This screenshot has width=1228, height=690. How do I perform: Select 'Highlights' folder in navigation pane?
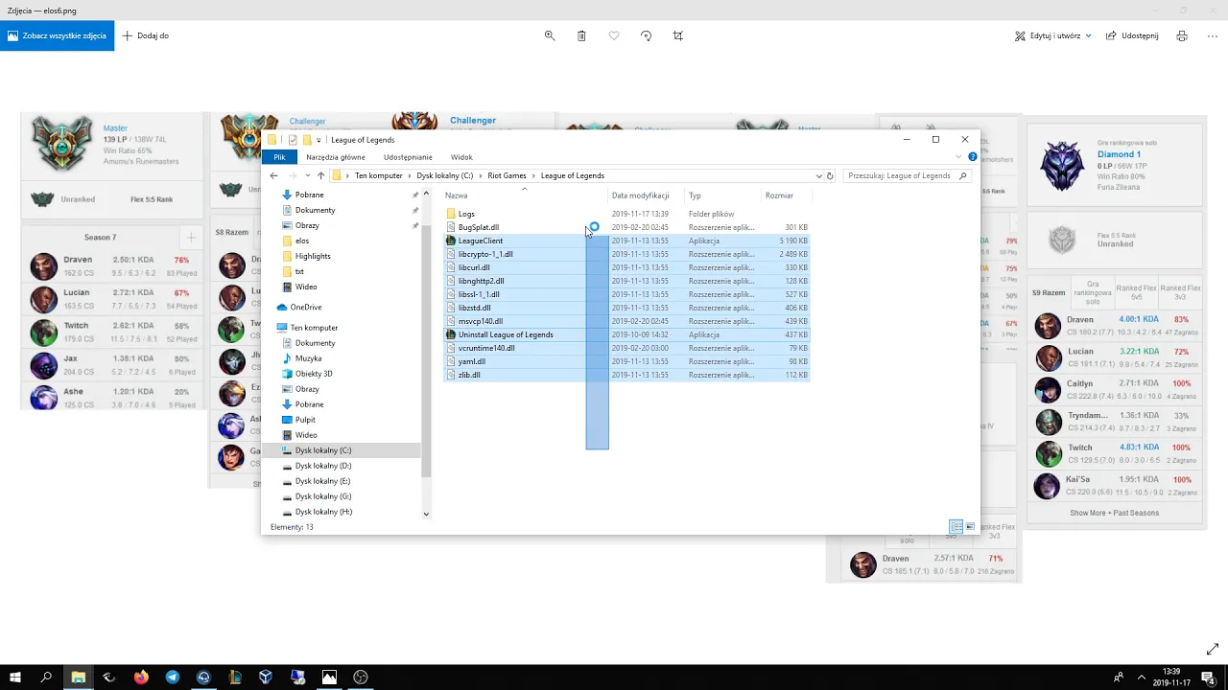[313, 256]
